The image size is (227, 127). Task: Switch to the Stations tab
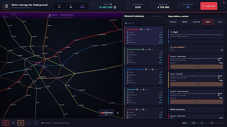pyautogui.click(x=196, y=22)
